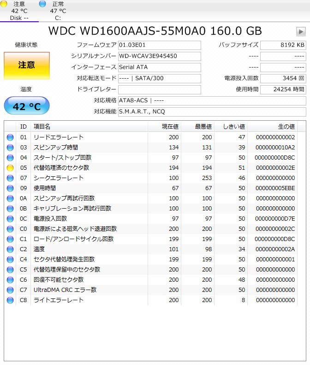Select the リードエラーレート attribute name

(x=59, y=137)
